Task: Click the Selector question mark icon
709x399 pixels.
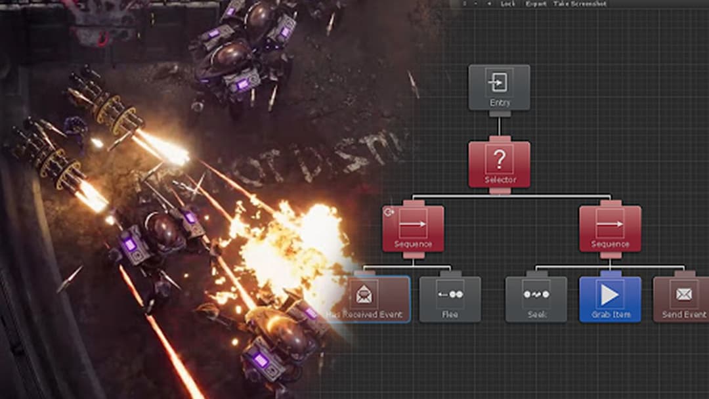Action: (x=500, y=157)
